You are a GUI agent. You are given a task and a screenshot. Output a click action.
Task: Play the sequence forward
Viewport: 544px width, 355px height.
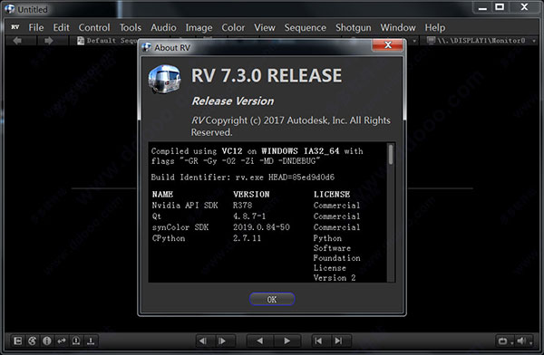click(287, 341)
